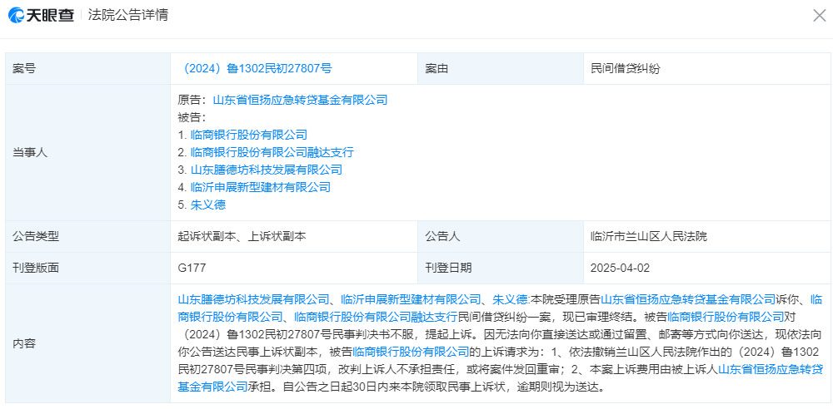Click the 法院公告详情 title text

(128, 16)
